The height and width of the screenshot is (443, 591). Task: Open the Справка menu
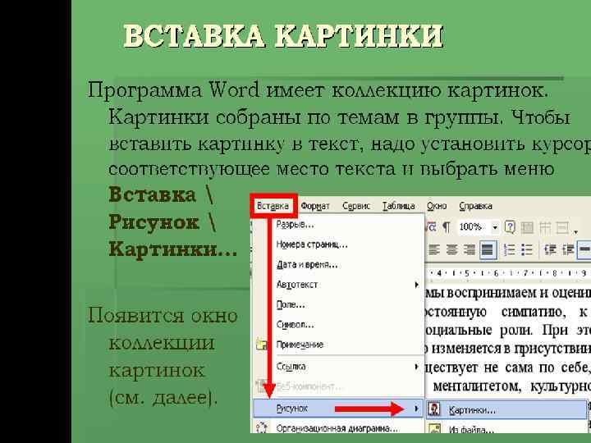click(x=475, y=206)
